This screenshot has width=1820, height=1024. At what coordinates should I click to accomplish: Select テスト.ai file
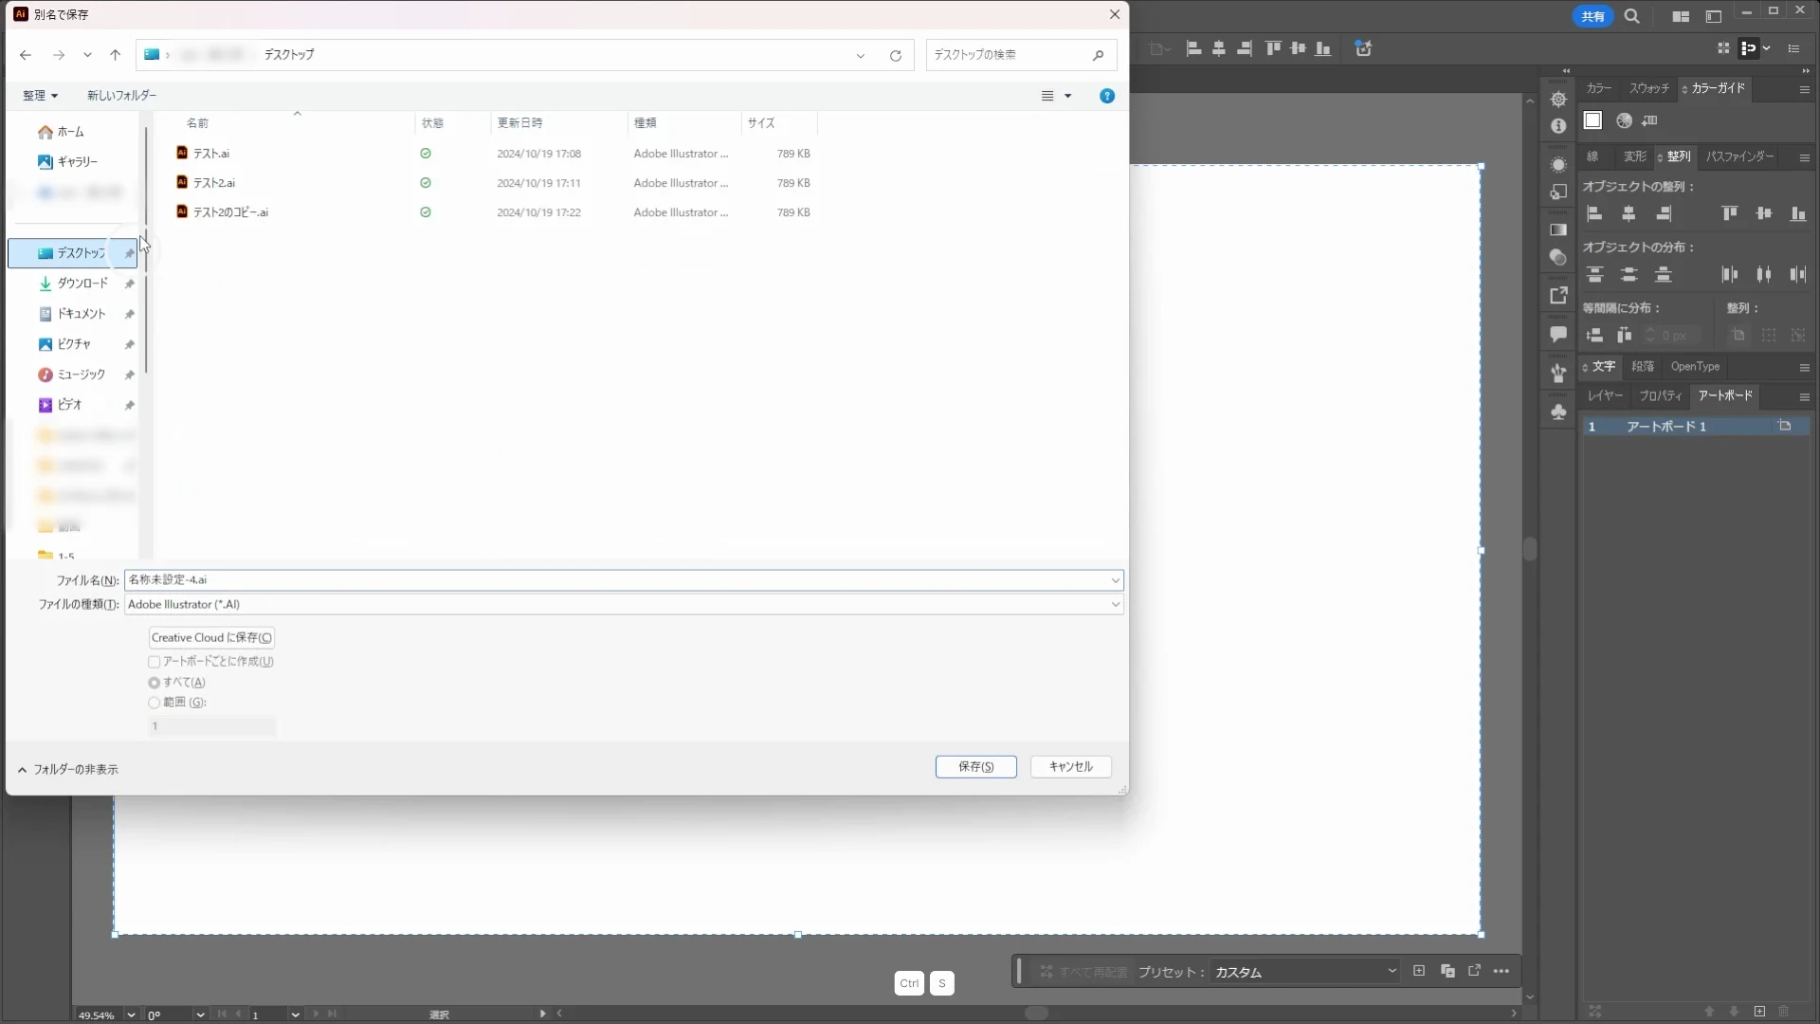coord(210,153)
